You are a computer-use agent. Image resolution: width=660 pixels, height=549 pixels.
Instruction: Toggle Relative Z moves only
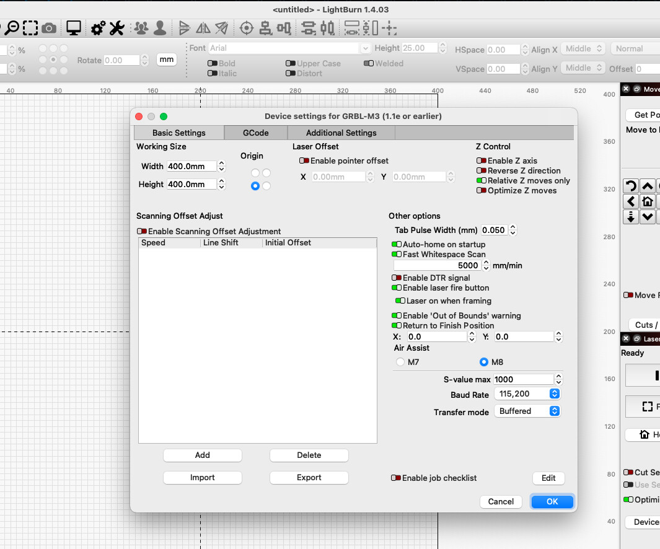click(x=482, y=180)
